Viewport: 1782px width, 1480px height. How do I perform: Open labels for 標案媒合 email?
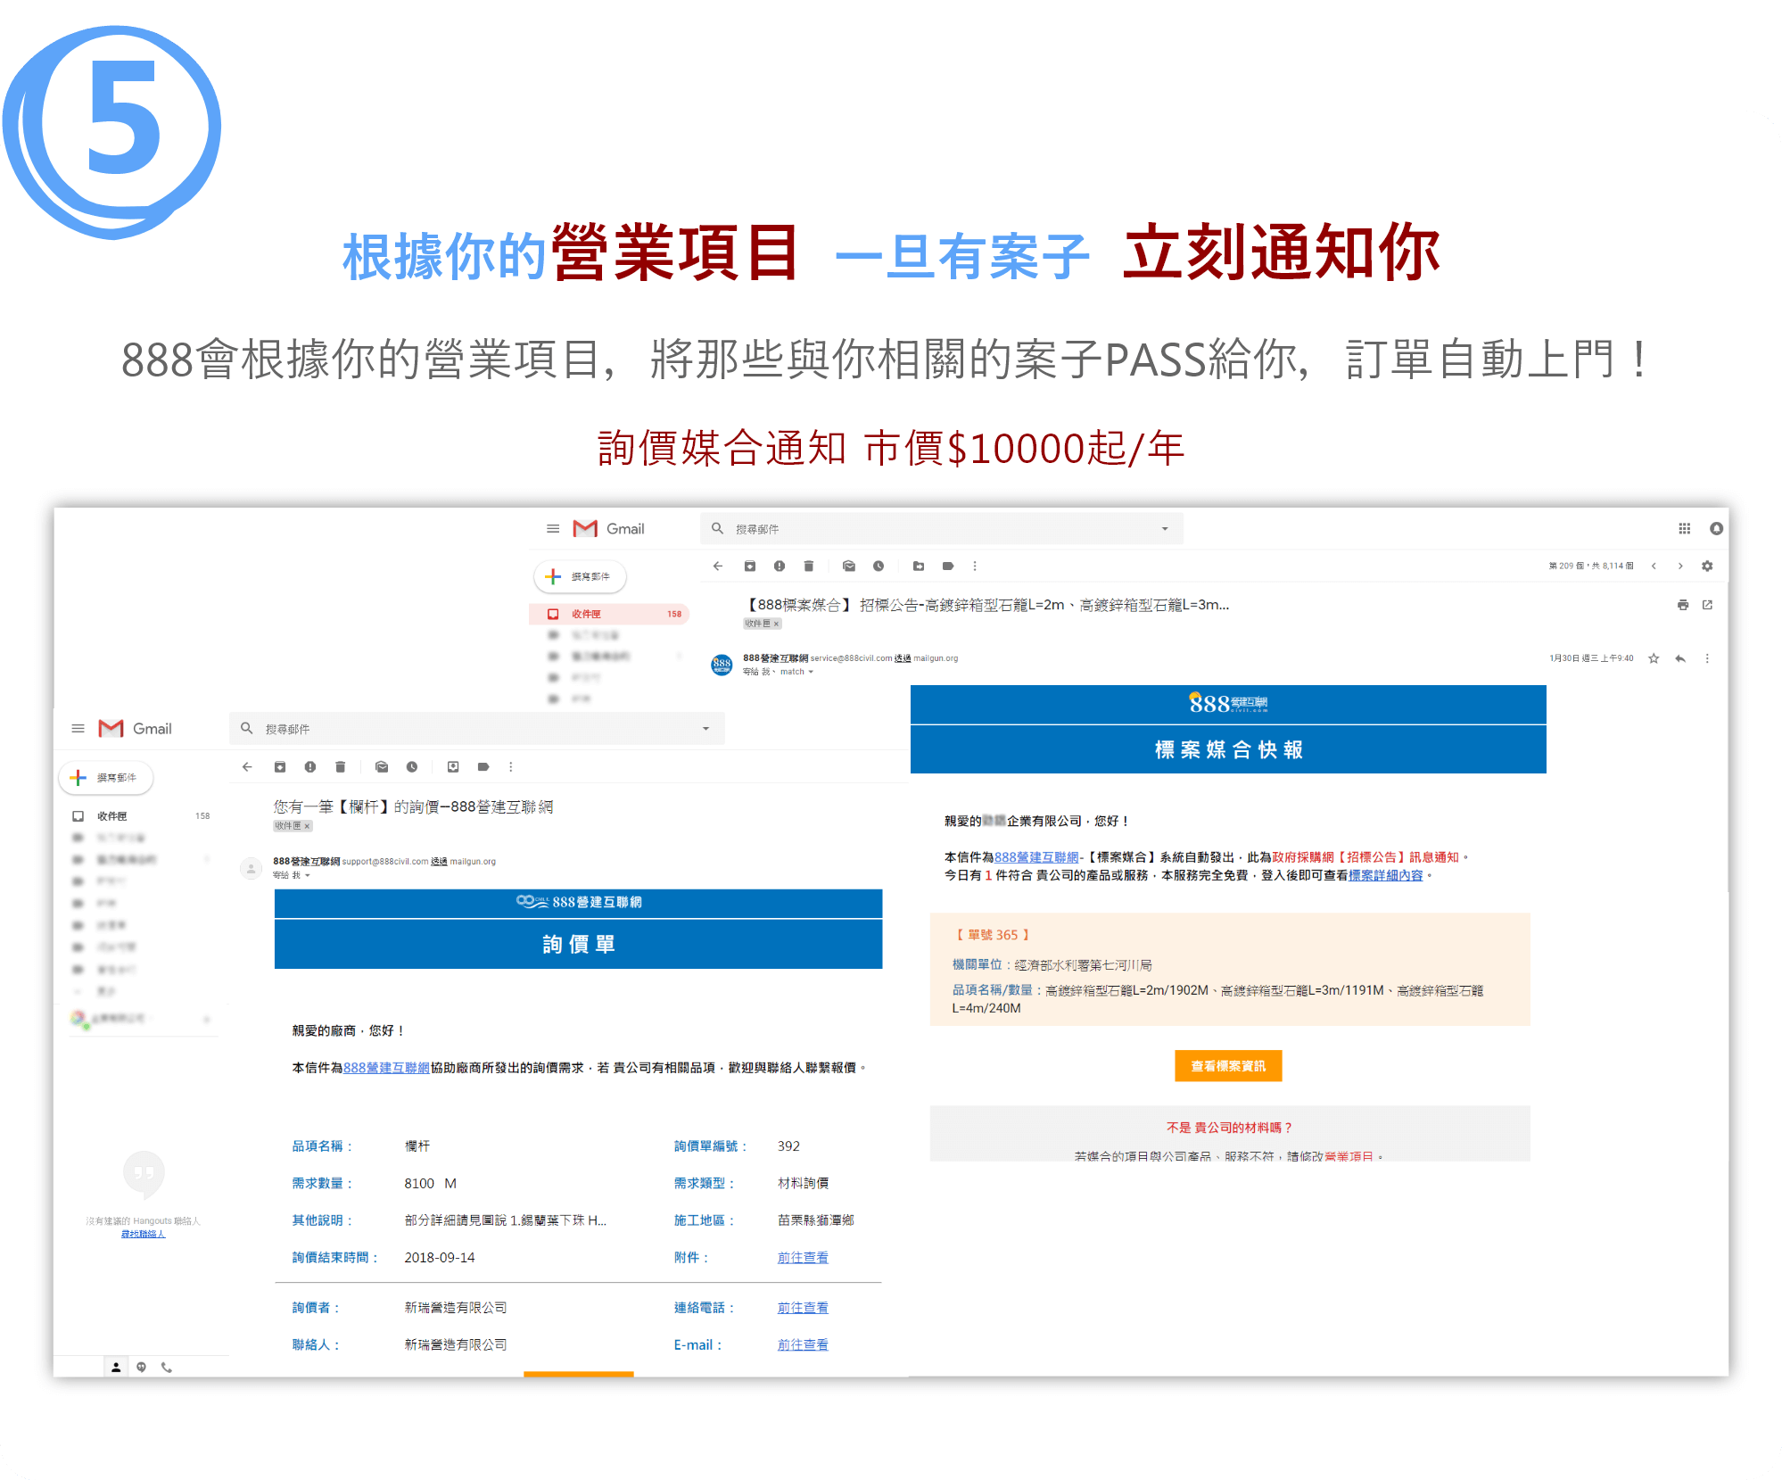(948, 566)
